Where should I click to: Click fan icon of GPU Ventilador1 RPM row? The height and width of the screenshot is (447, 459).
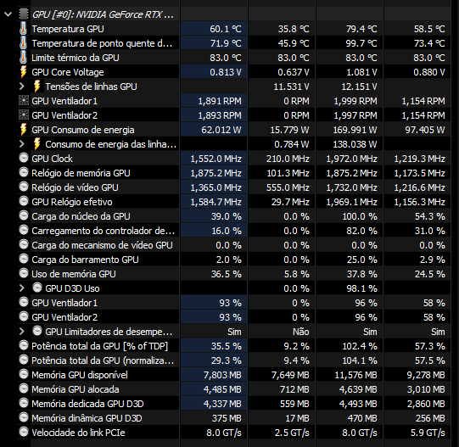24,100
